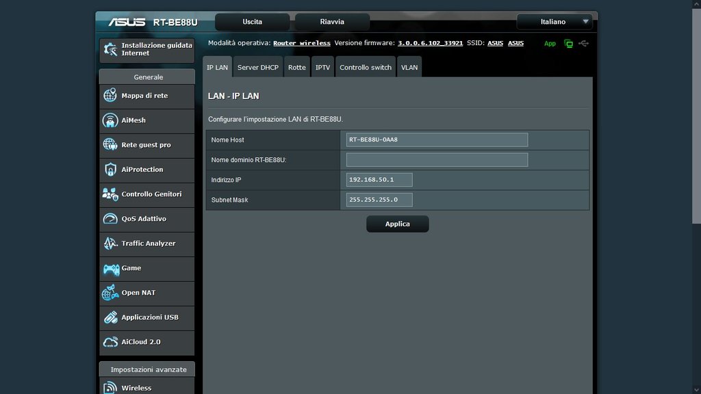Click the AiProtection shield icon
Image resolution: width=701 pixels, height=394 pixels.
point(110,170)
